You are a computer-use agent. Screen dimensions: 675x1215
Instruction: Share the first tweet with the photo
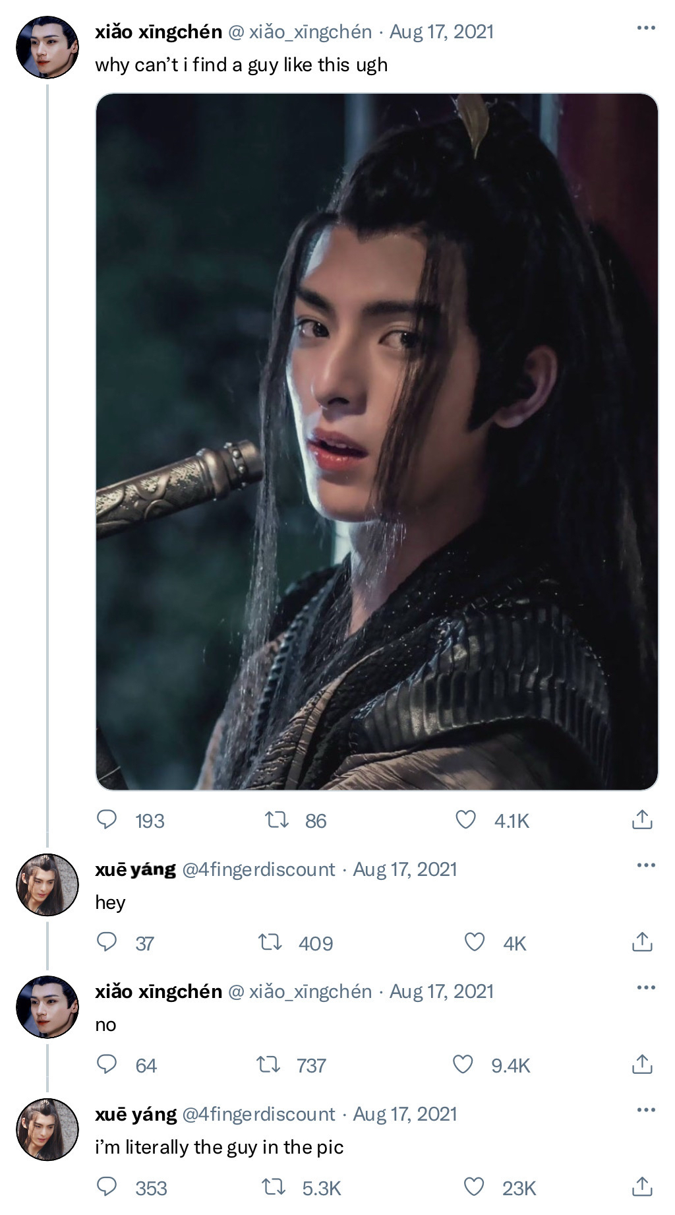(642, 820)
